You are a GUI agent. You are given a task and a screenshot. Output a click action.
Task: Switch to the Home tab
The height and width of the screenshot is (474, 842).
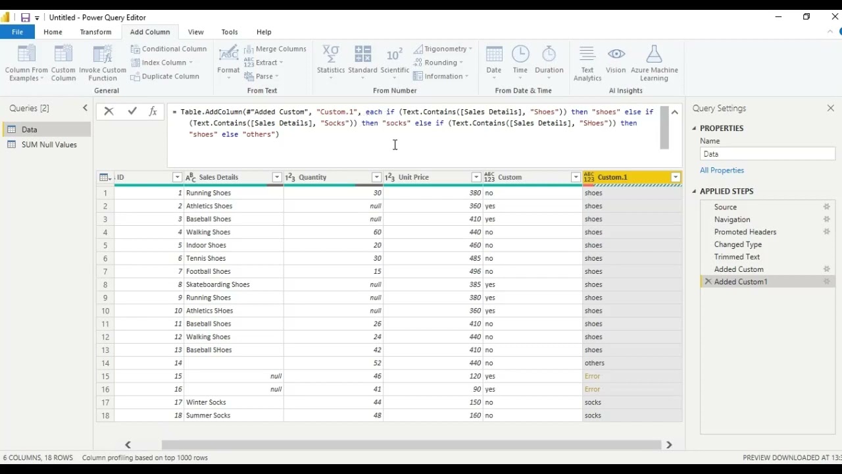(x=53, y=32)
